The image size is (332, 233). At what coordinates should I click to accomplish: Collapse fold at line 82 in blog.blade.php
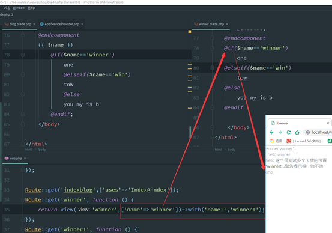pos(23,94)
